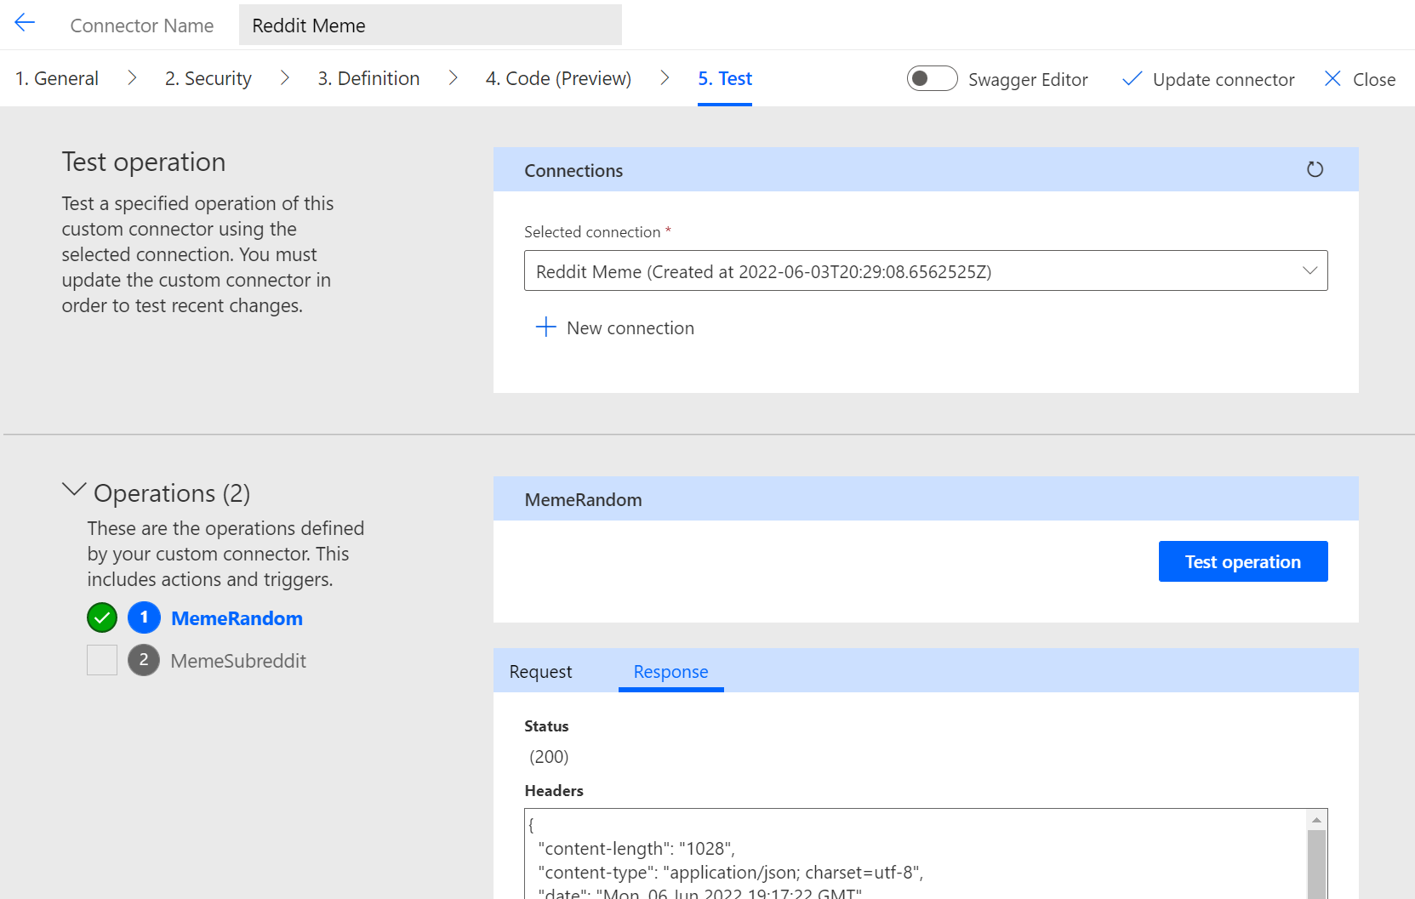
Task: Go to the 1. General step
Action: coord(57,78)
